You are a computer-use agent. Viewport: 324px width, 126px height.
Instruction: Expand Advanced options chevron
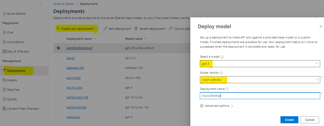click(232, 106)
